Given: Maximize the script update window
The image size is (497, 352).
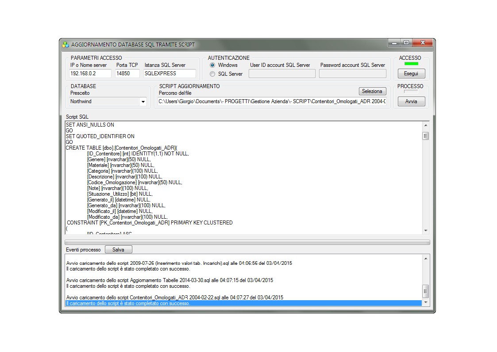Looking at the screenshot, I should point(406,43).
